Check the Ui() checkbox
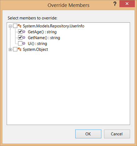The width and height of the screenshot is (137, 146). point(20,44)
